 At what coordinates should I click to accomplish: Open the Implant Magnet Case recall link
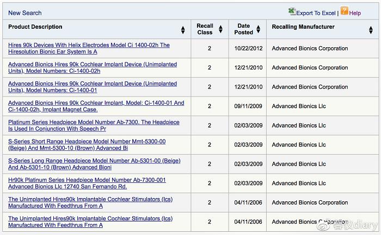(x=96, y=106)
